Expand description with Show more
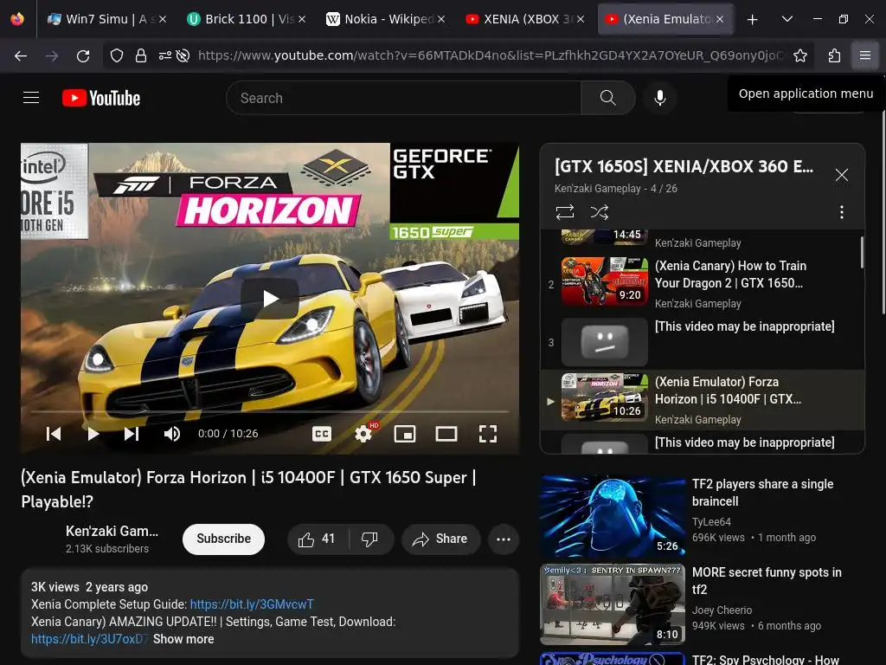Image resolution: width=886 pixels, height=665 pixels. [183, 639]
